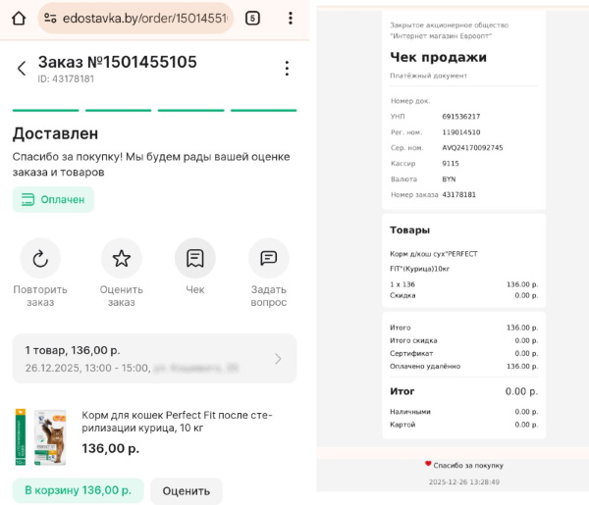Click the Оплачен payment status badge
This screenshot has height=505, width=589.
point(53,199)
